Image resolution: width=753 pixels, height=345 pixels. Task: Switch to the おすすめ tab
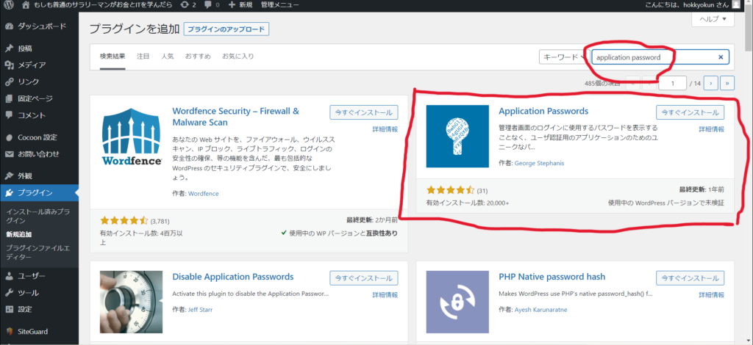[x=198, y=56]
